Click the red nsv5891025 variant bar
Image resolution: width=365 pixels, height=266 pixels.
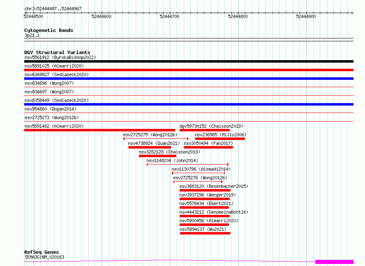point(189,70)
